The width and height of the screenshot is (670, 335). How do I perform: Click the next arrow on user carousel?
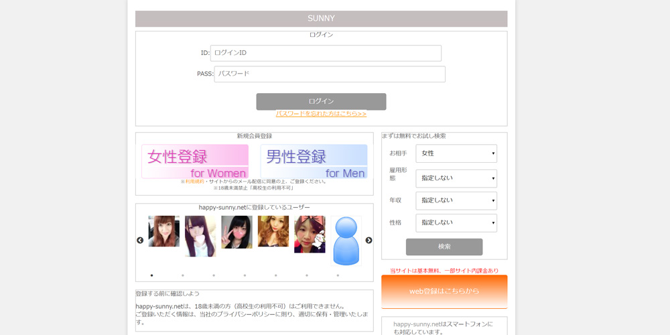click(368, 241)
